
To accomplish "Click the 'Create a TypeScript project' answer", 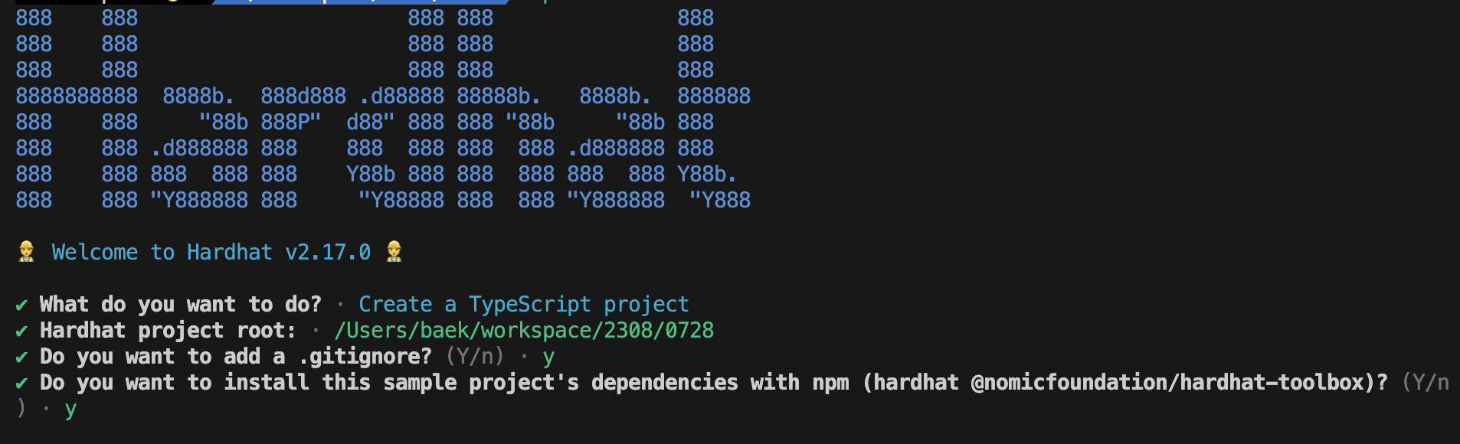I will point(524,305).
